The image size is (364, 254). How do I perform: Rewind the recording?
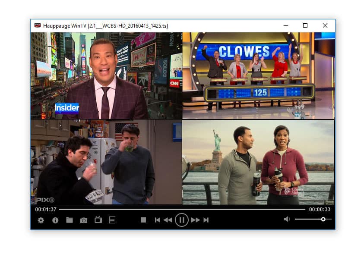(168, 220)
